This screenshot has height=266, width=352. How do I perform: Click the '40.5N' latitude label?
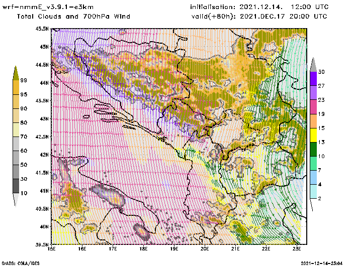point(42,209)
